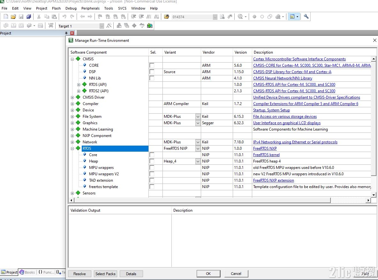
Task: Click the Cancel button
Action: (x=236, y=274)
